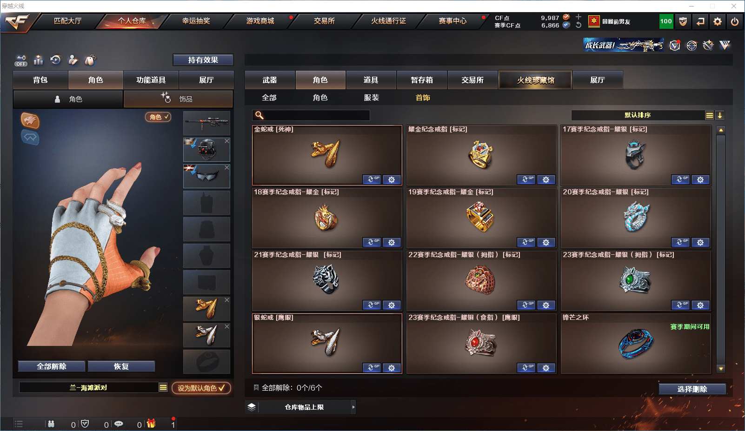The image size is (745, 431).
Task: Open 游戏商城 in the top menu
Action: pos(260,21)
